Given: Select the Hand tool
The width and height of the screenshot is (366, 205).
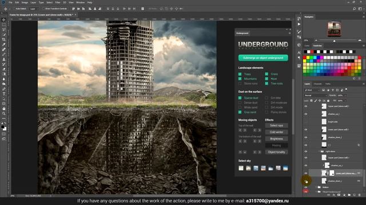Looking at the screenshot, I should click(4, 109).
